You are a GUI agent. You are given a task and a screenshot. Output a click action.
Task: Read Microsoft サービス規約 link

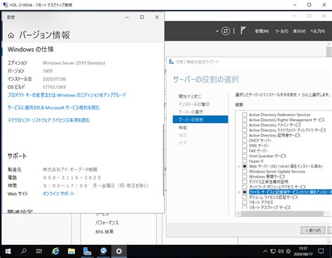[x=54, y=108]
